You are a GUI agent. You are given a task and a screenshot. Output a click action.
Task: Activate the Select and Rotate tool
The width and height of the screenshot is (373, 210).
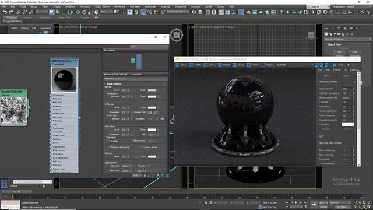tap(84, 12)
